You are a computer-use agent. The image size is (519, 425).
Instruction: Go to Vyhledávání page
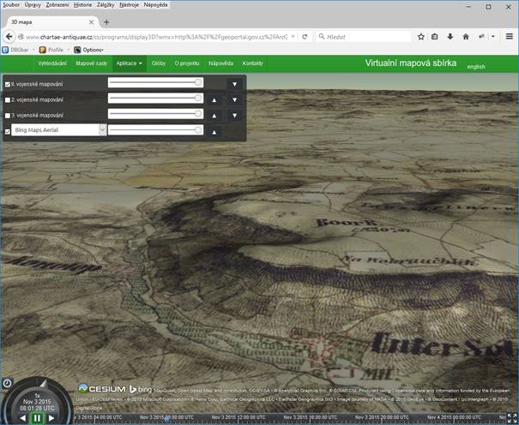[x=52, y=63]
